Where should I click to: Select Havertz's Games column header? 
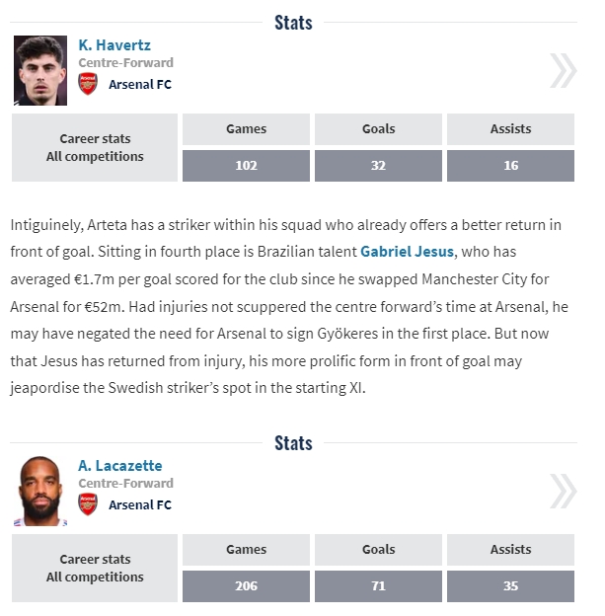tap(246, 129)
